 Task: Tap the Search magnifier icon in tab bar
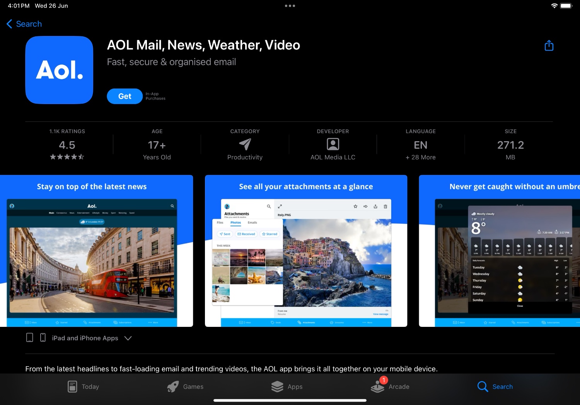click(483, 386)
